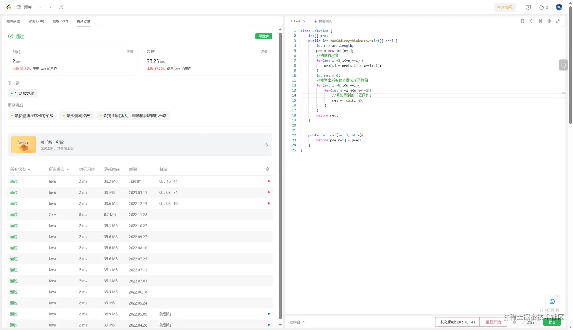Image resolution: width=573 pixels, height=330 pixels.
Task: Go to the previous problem arrow
Action: (41, 7)
